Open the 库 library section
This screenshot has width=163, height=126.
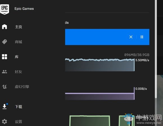(17, 57)
